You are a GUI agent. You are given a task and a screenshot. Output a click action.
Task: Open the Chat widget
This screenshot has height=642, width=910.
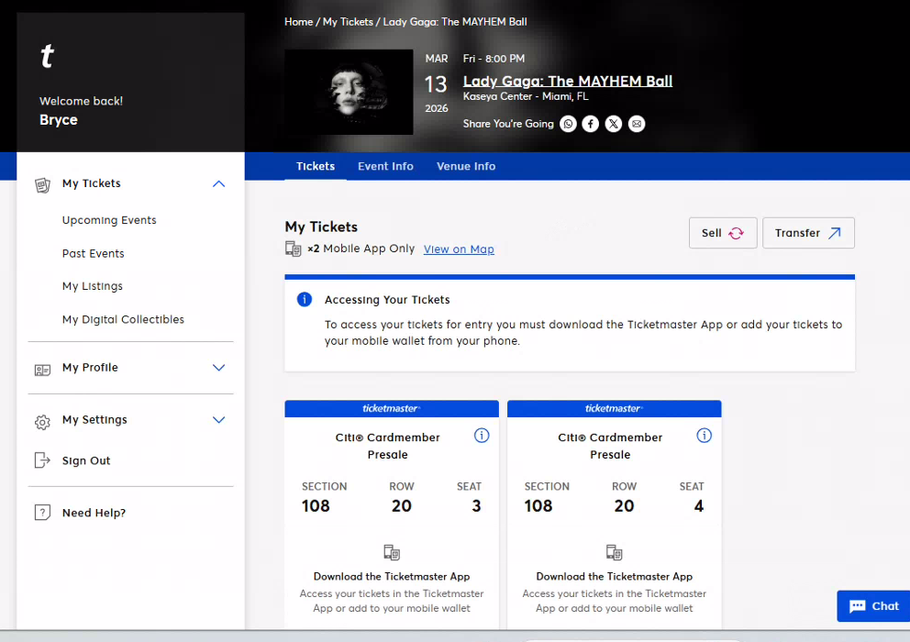[873, 606]
